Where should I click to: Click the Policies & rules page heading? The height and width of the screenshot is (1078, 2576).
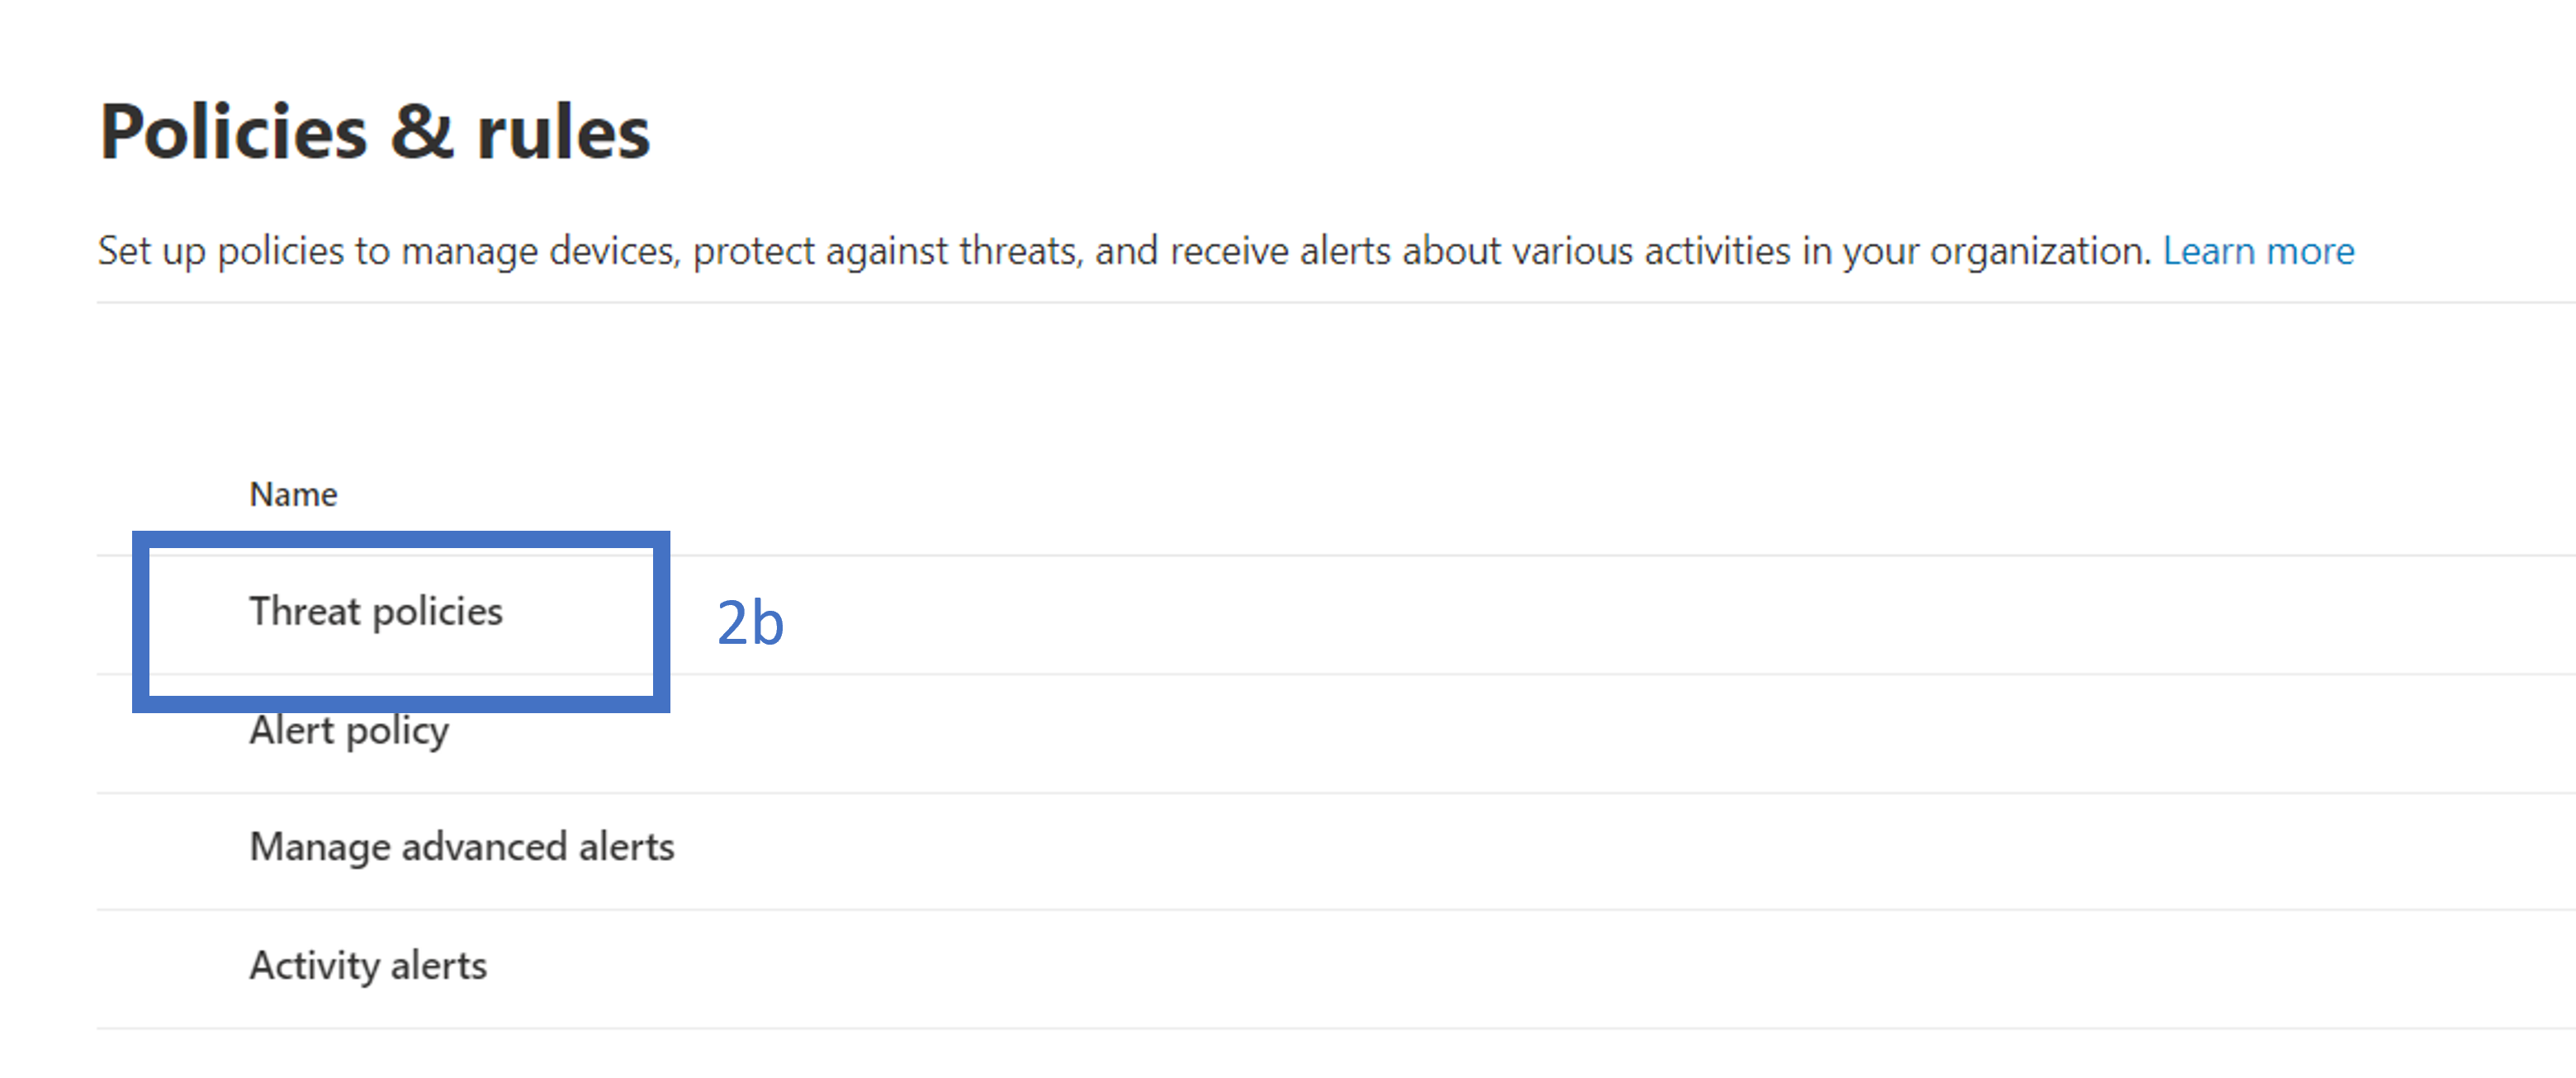(375, 132)
